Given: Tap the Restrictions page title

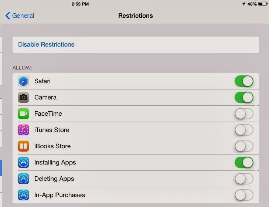Looking at the screenshot, I should (135, 16).
